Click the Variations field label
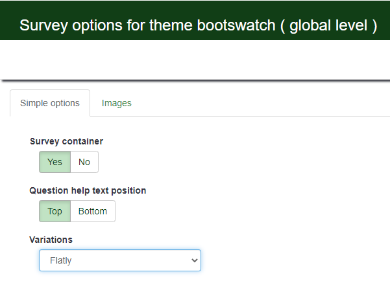 [51, 240]
